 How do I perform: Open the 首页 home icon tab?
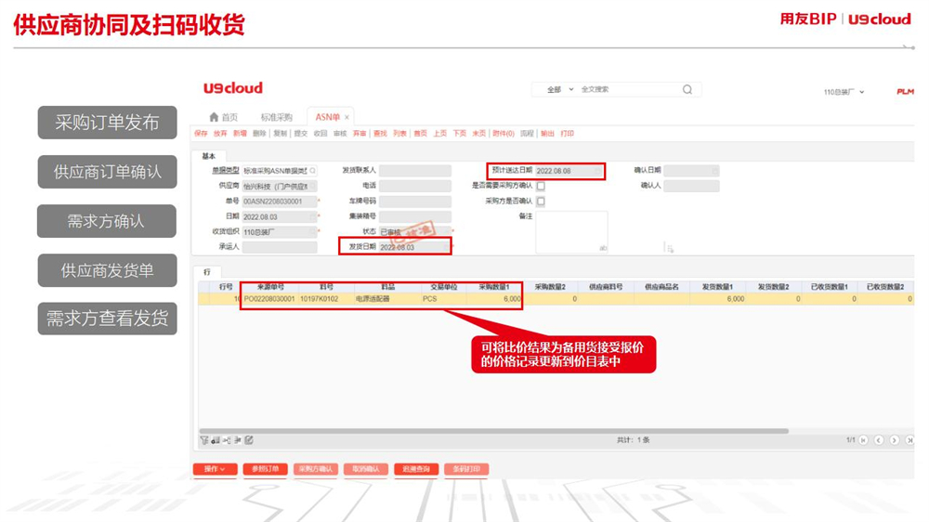pos(223,117)
